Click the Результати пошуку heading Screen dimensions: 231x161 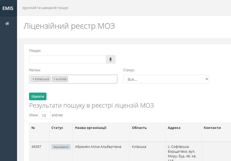(x=92, y=105)
